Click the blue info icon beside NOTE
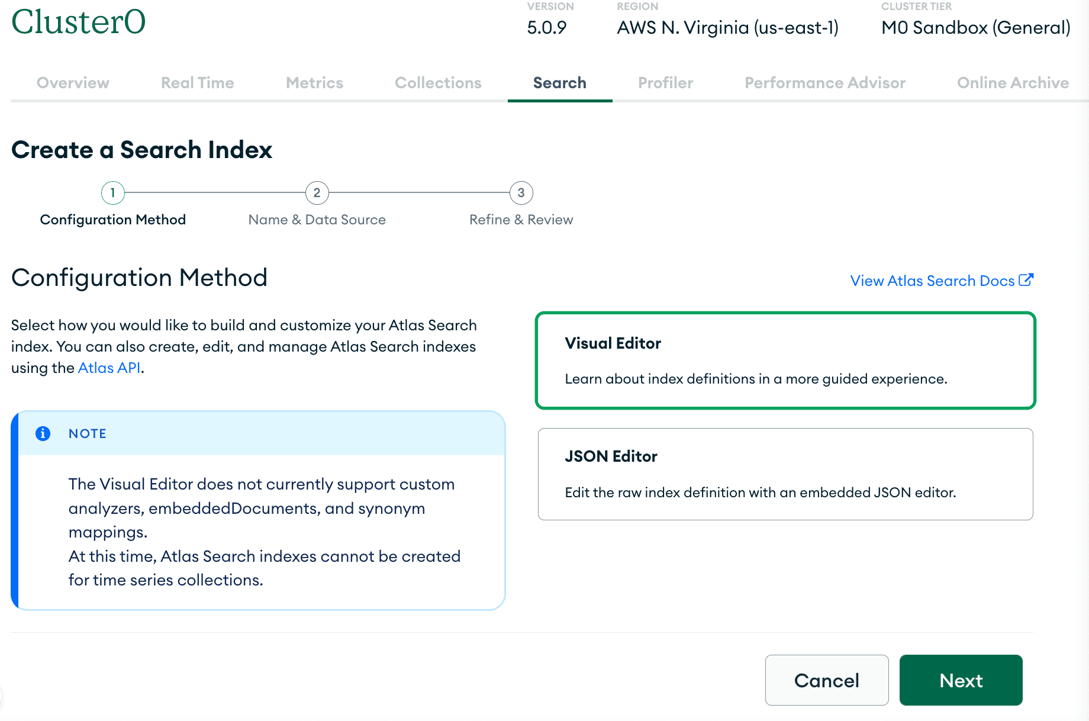Image resolution: width=1089 pixels, height=721 pixels. (x=43, y=433)
